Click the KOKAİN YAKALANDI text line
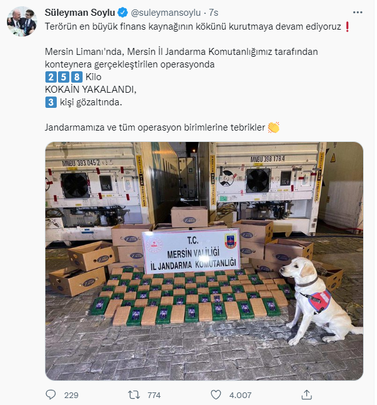Screen dimensions: 377x405 [x=91, y=90]
